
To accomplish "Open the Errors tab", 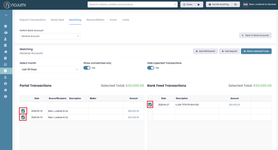I will 113,20.
